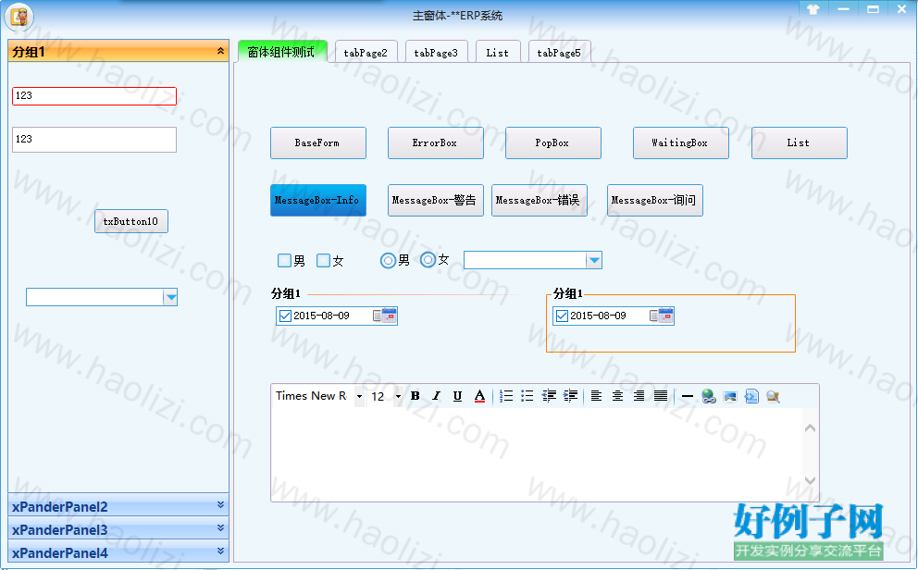Center the editor text
Screen dimensions: 918x570
coord(617,396)
